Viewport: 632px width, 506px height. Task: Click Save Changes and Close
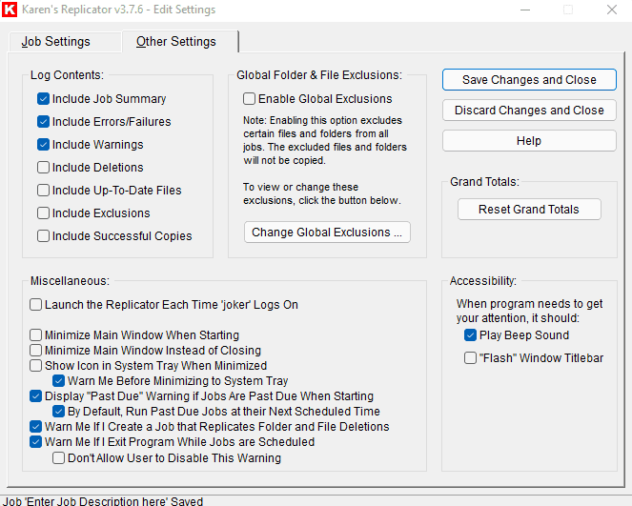click(529, 80)
